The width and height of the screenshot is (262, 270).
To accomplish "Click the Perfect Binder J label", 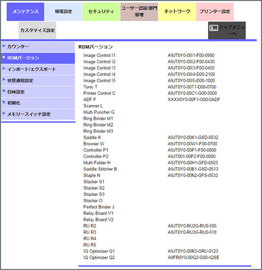I will 99,207.
